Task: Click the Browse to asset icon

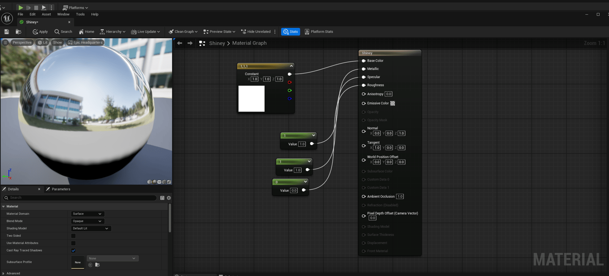Action: pyautogui.click(x=18, y=32)
